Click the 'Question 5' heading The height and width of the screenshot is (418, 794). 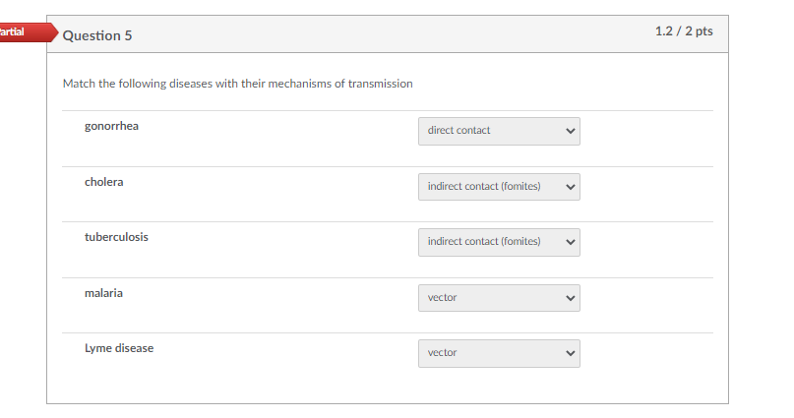tap(97, 35)
